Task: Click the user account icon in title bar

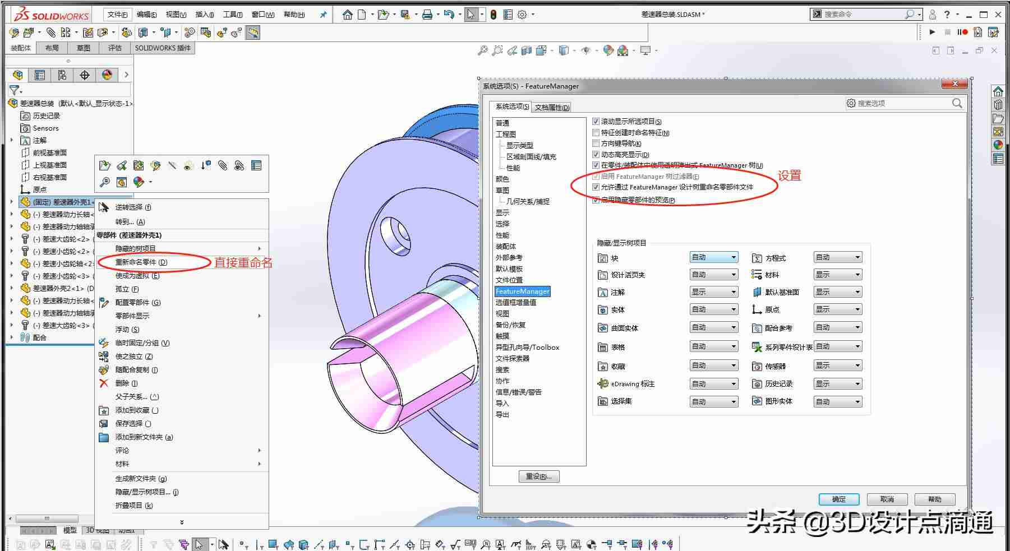Action: tap(933, 15)
